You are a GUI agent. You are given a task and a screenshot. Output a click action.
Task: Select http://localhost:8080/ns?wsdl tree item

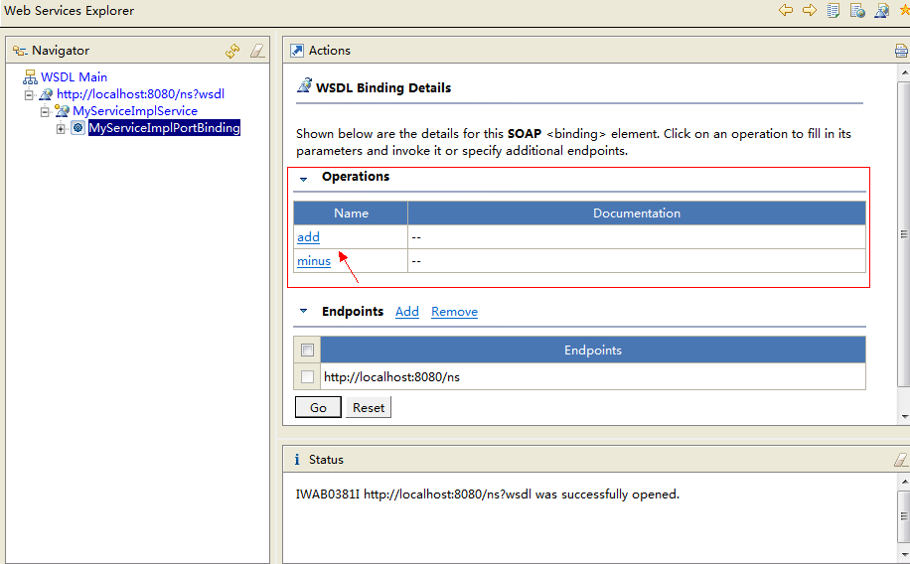coord(140,94)
